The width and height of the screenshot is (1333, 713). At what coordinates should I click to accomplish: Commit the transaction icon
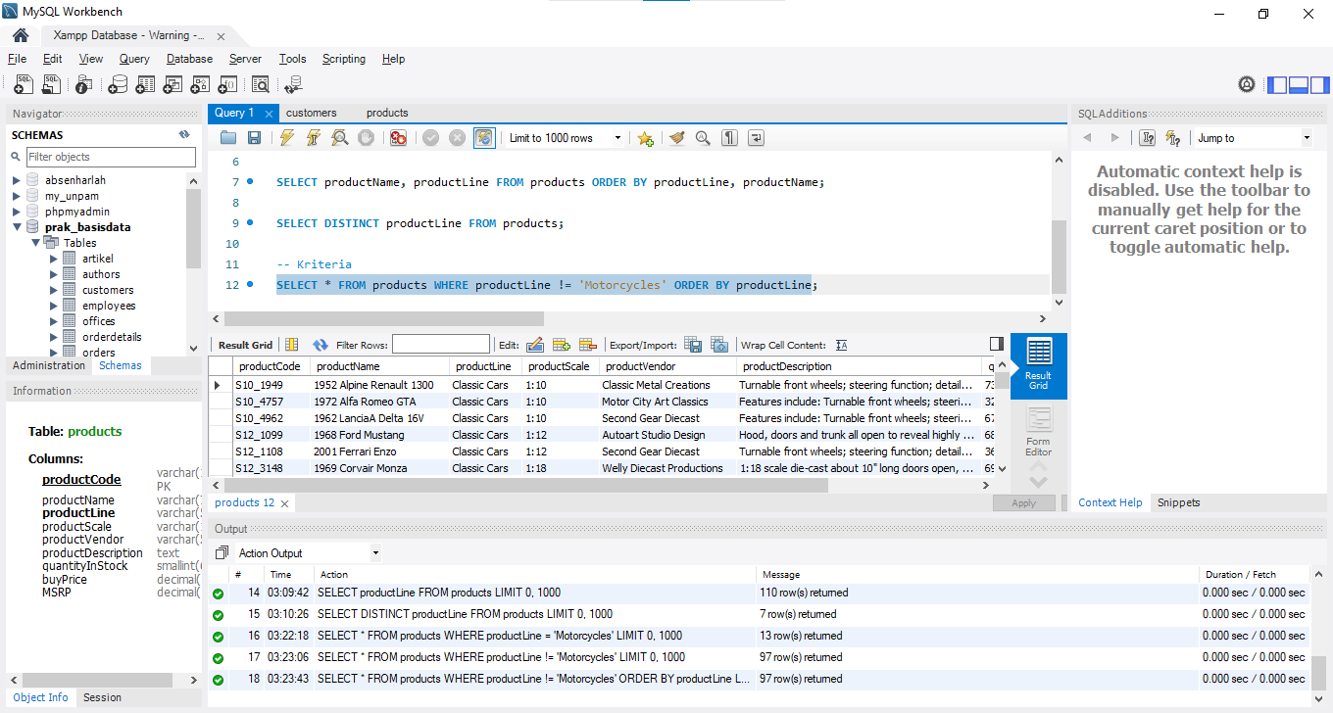point(430,138)
